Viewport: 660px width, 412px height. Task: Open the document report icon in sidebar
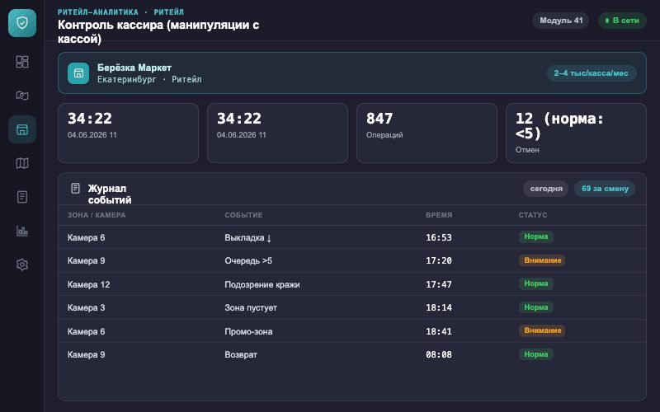tap(22, 197)
